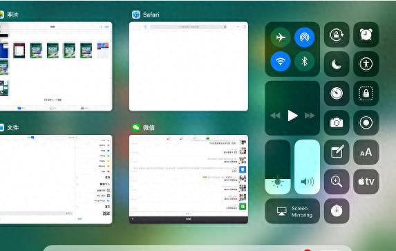Open the Text Size control
The height and width of the screenshot is (251, 396).
click(366, 152)
